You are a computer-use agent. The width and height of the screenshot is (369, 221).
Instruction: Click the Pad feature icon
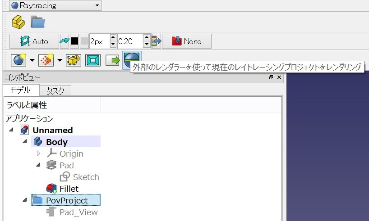click(51, 165)
